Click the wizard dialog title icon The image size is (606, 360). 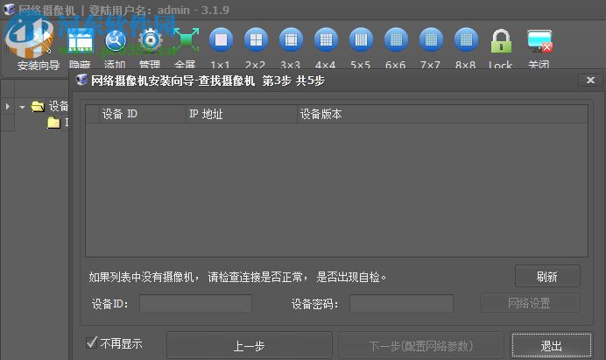[x=81, y=80]
